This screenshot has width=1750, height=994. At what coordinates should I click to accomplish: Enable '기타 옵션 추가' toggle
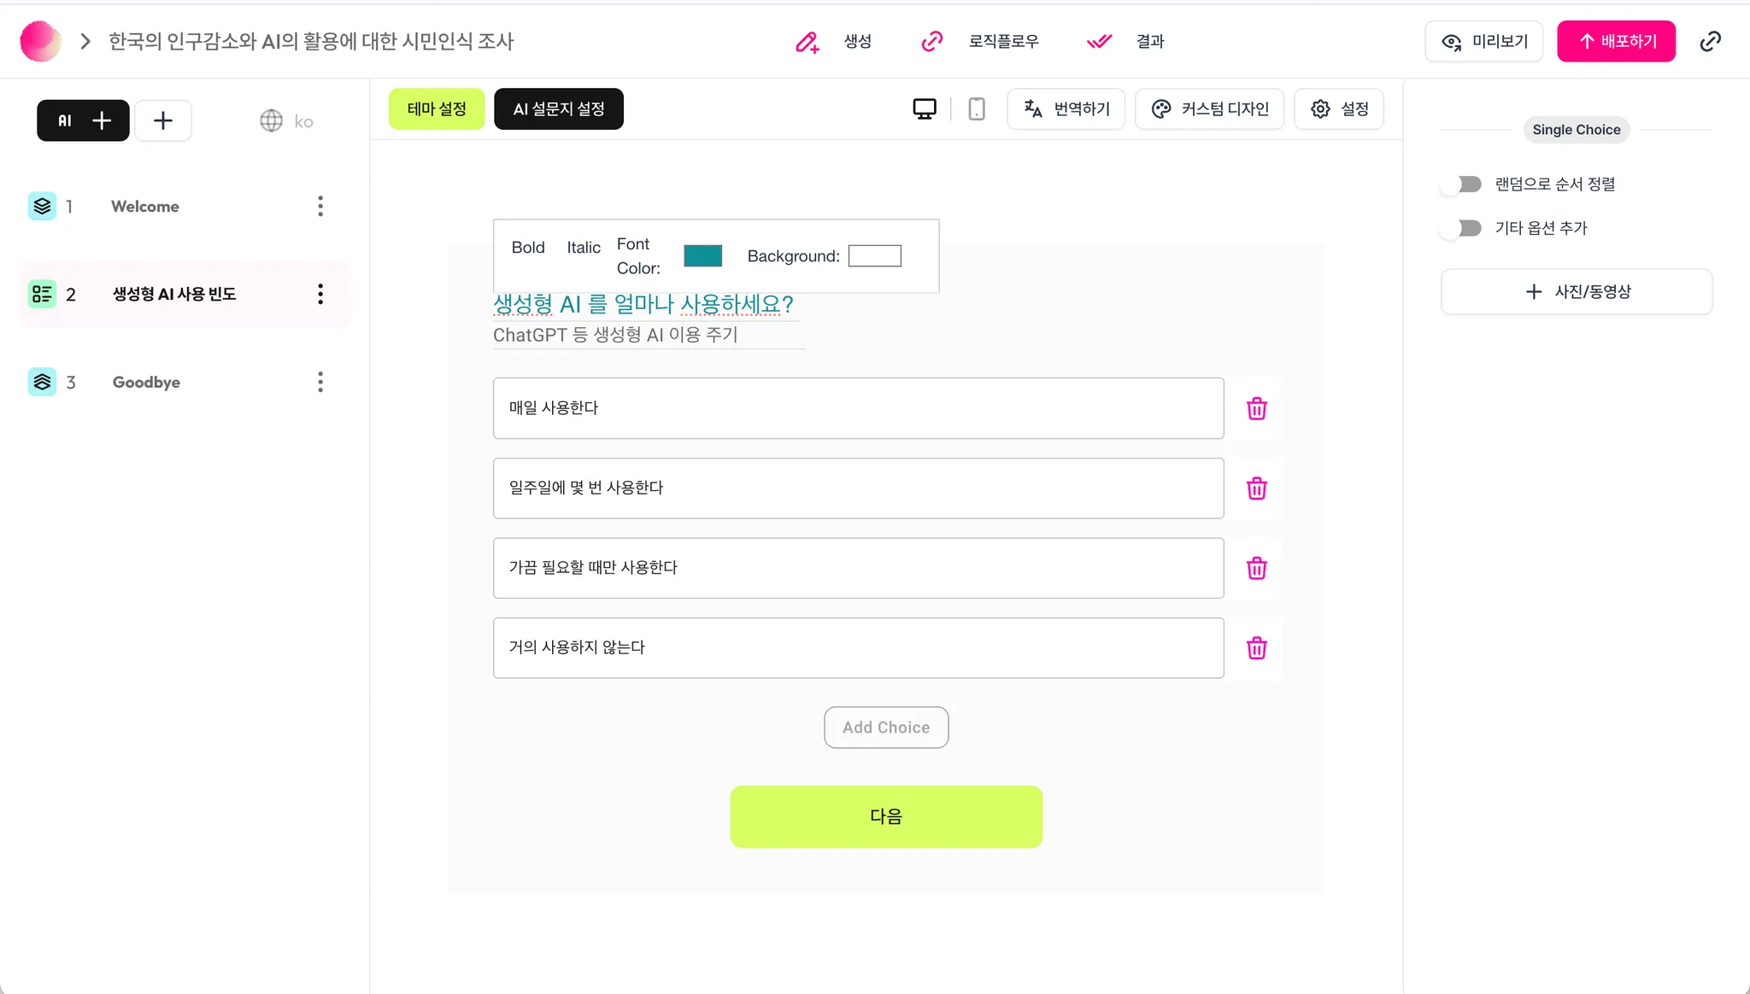click(x=1463, y=228)
